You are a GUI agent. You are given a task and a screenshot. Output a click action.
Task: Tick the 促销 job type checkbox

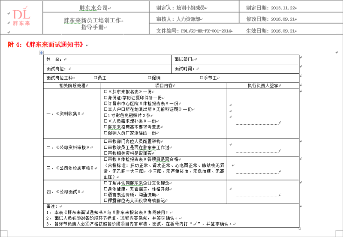149,78
